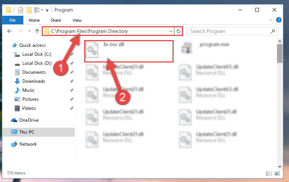Unpin Downloads from Quick access

71,81
